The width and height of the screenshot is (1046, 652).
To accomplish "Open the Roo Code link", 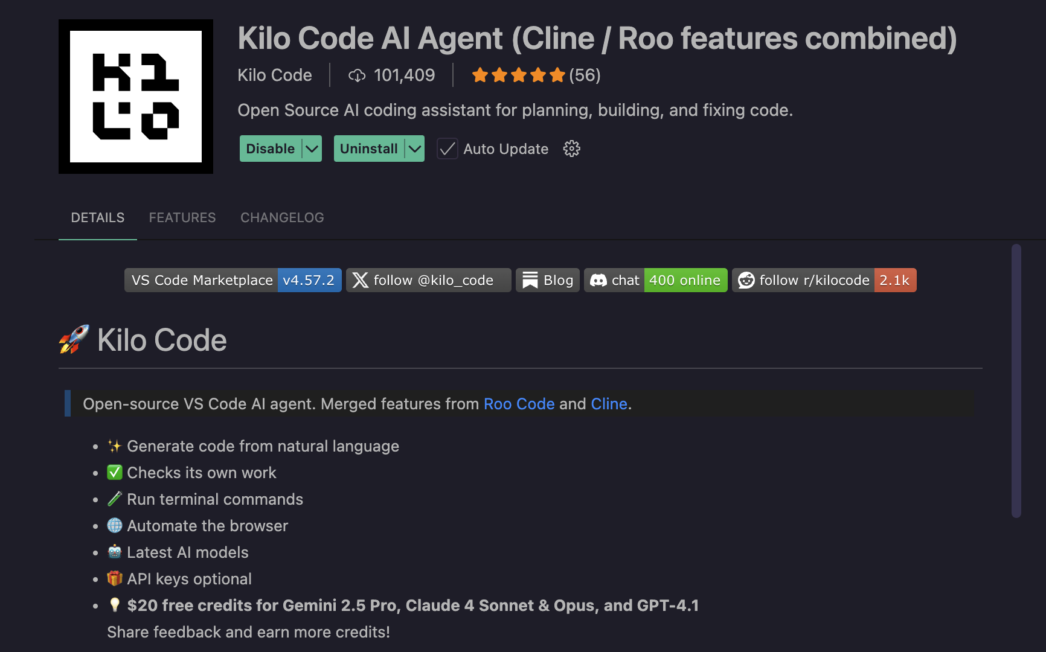I will tap(519, 404).
